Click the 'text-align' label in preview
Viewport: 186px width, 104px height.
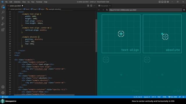[130, 50]
